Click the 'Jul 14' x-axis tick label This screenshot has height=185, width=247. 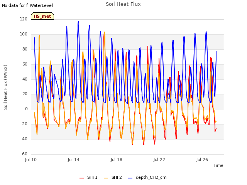point(74,160)
